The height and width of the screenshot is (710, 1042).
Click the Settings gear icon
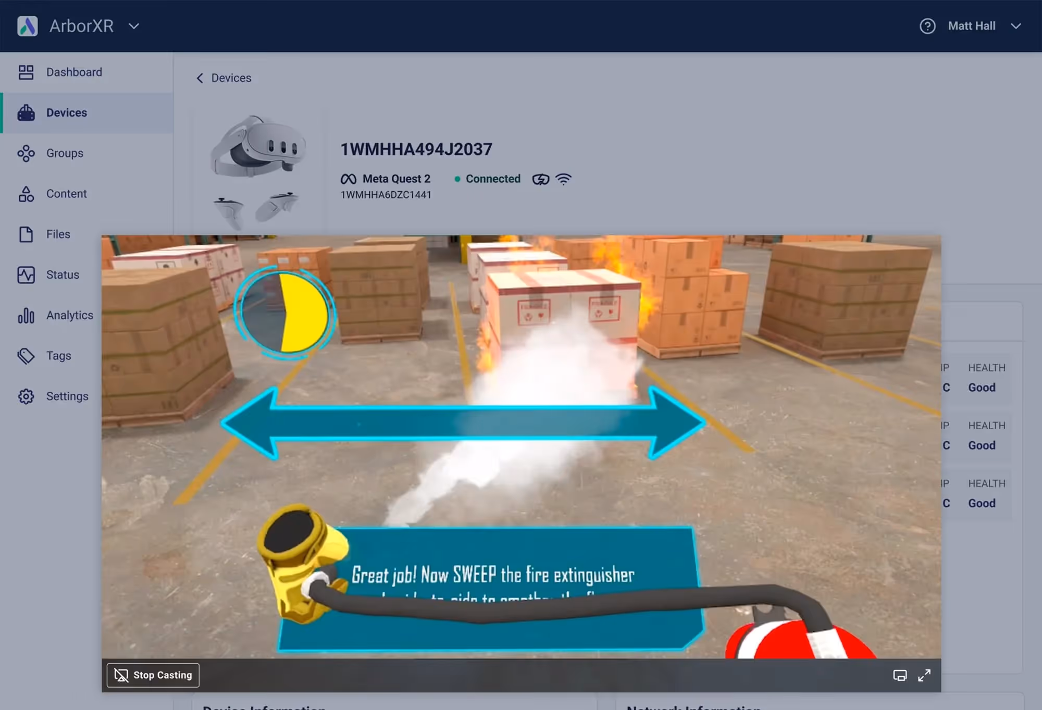pos(26,396)
